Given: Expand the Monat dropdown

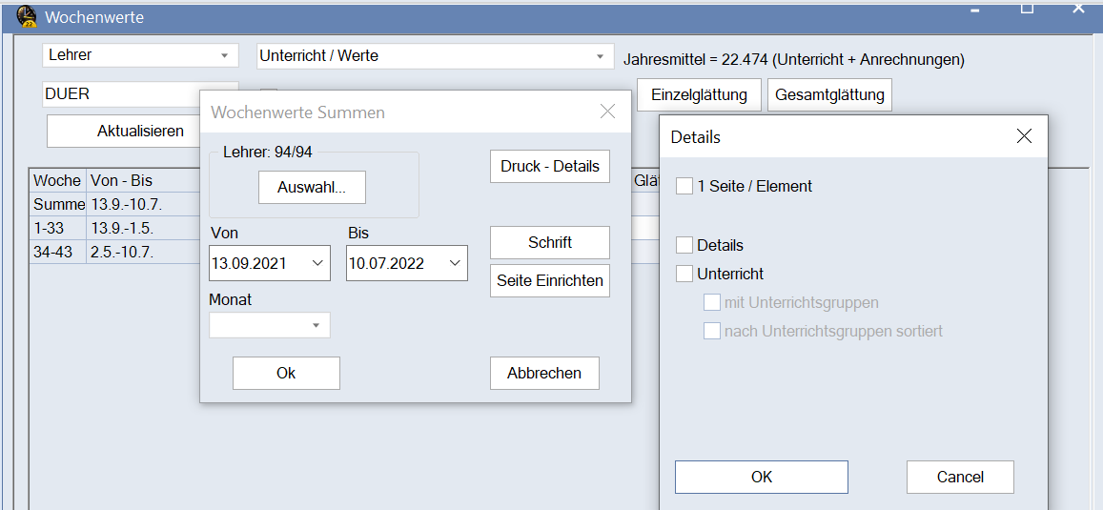Looking at the screenshot, I should pos(316,326).
